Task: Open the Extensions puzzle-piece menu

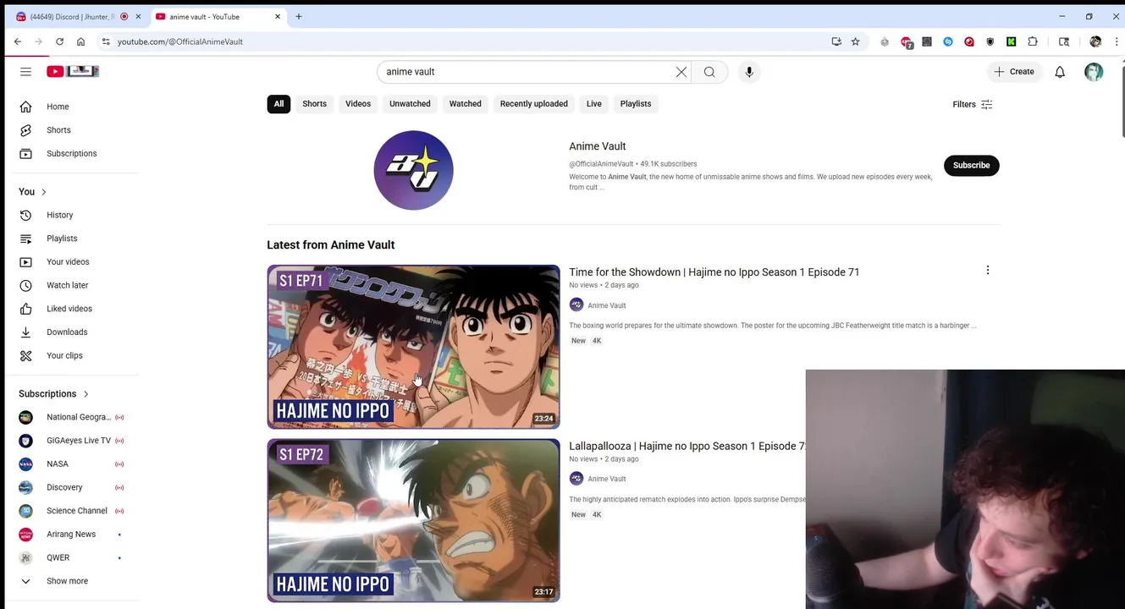Action: 1033,41
